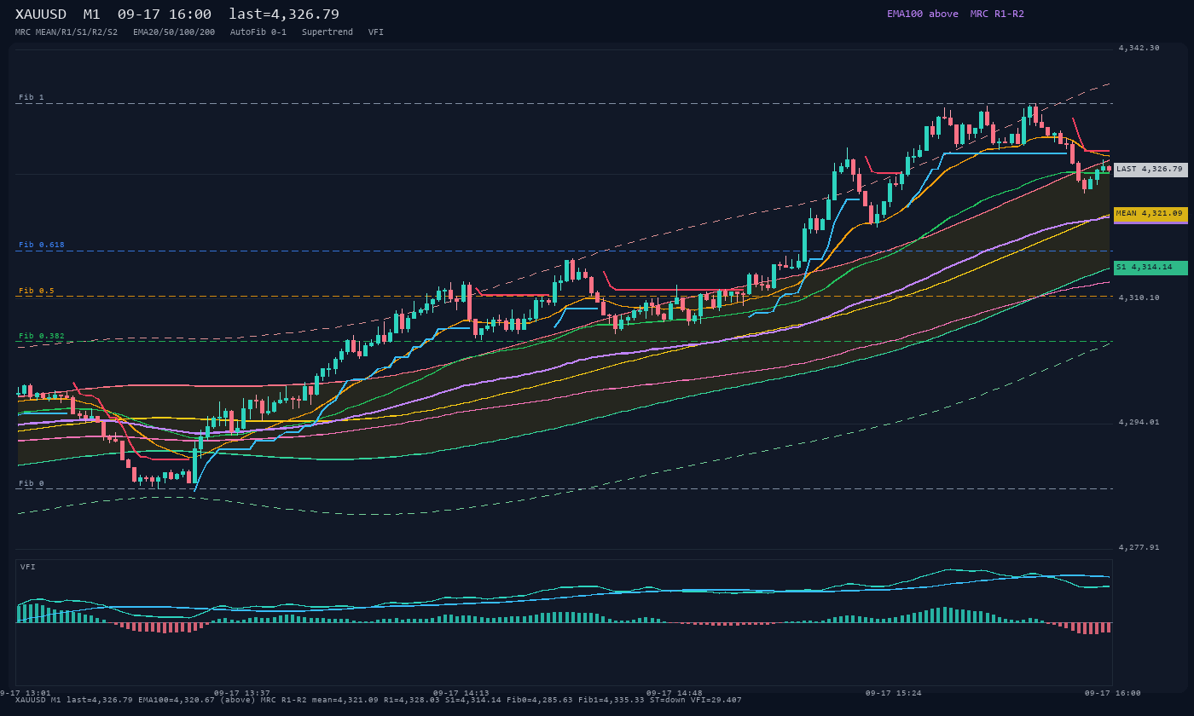Click the 4,277.91 price axis label
1194x716 pixels.
[1139, 547]
